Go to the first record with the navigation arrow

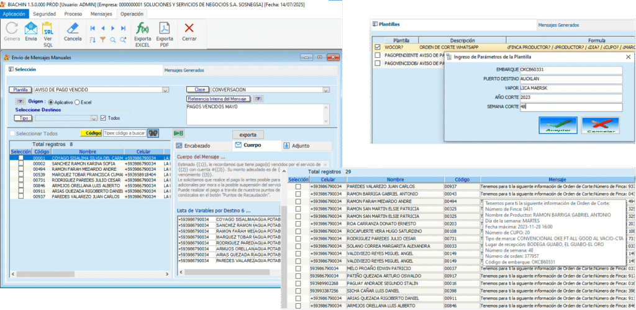93,29
